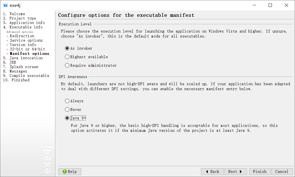295x177 pixels.
Task: Set DPI awareness to Never
Action: [67, 109]
